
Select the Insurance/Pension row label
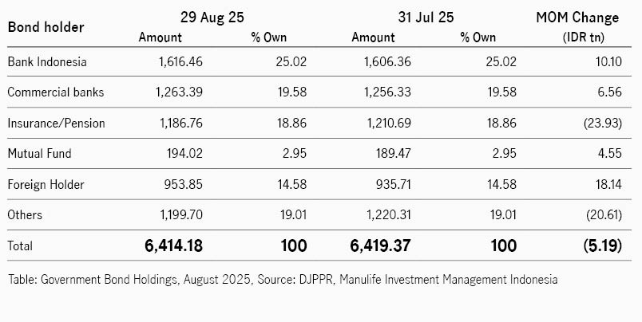pyautogui.click(x=56, y=123)
